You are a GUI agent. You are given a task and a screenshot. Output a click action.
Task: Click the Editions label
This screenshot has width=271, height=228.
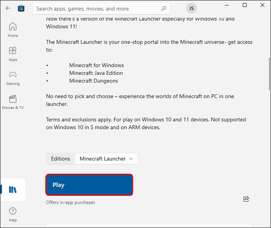click(60, 159)
